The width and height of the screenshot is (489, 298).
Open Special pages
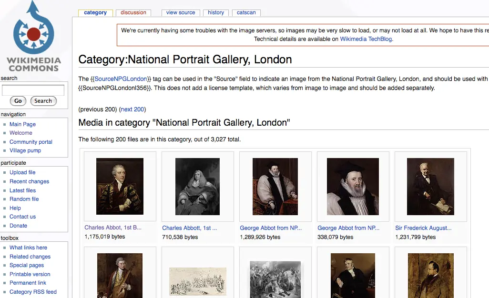pos(27,265)
